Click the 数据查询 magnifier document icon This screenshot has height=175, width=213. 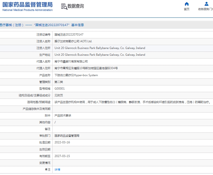pyautogui.click(x=64, y=7)
